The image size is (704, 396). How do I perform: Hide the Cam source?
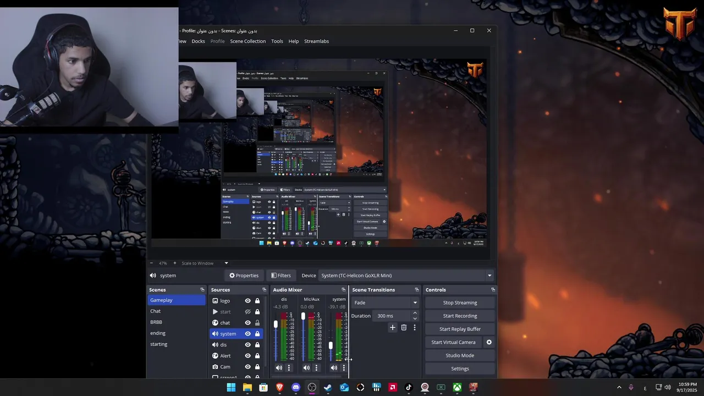tap(248, 367)
